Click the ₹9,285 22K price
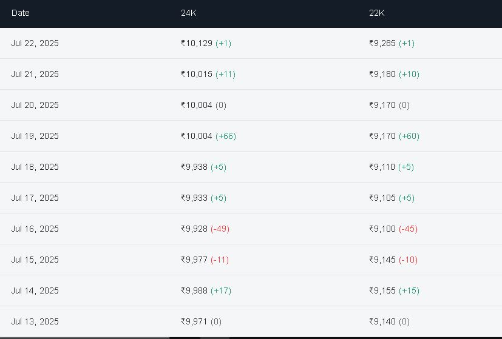Image resolution: width=502 pixels, height=339 pixels. (382, 44)
